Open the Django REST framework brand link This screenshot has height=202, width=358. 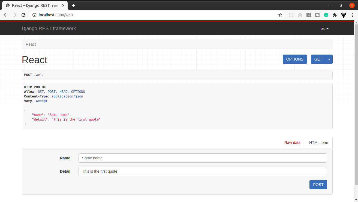point(49,29)
